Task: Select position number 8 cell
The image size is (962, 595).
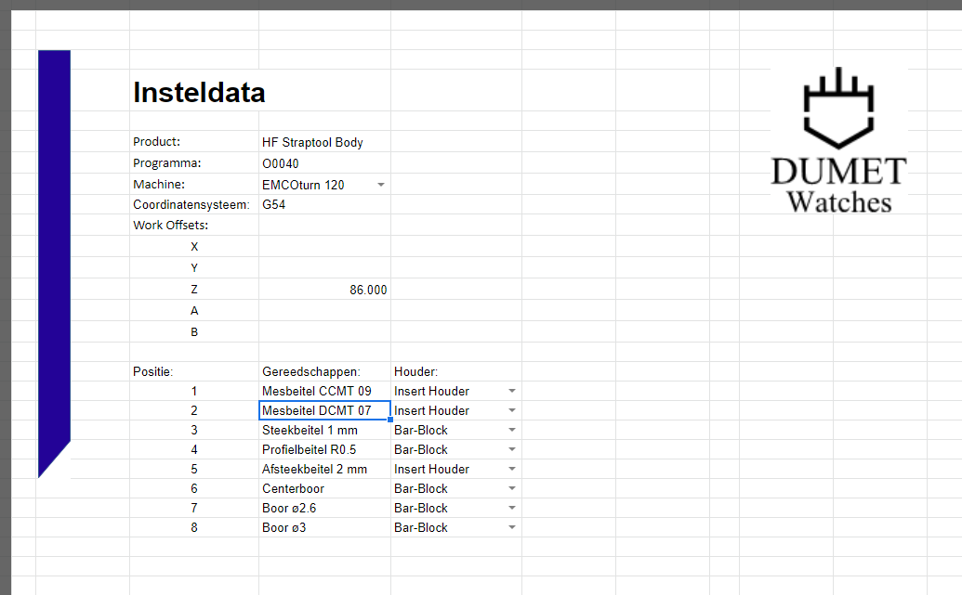Action: click(x=194, y=527)
